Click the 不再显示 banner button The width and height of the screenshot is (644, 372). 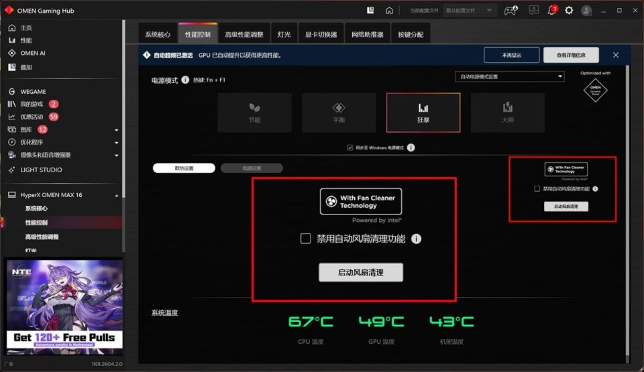(x=511, y=55)
